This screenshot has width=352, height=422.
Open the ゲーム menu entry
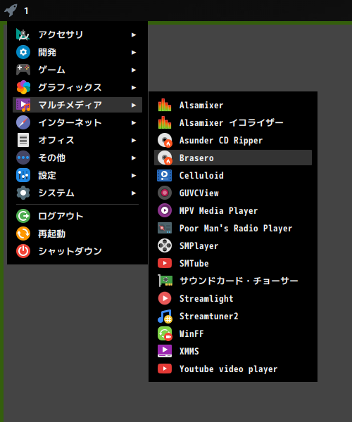pos(77,70)
